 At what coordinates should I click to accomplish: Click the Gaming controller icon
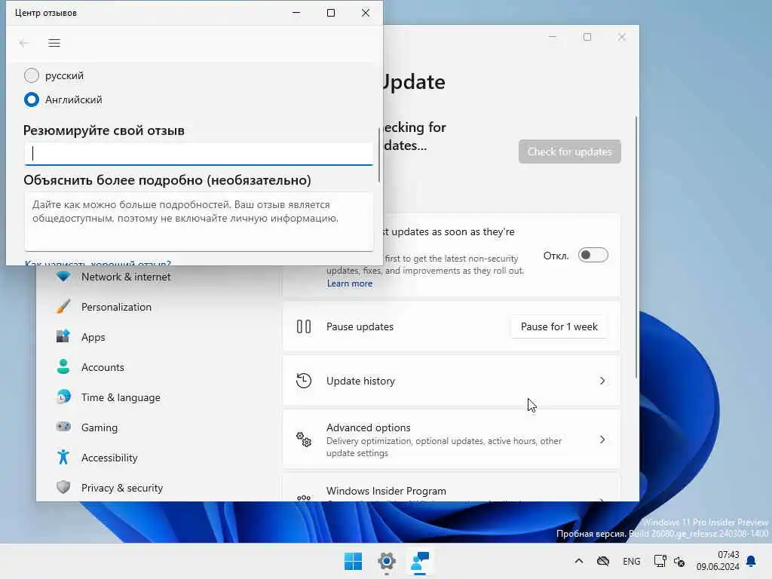[x=63, y=427]
